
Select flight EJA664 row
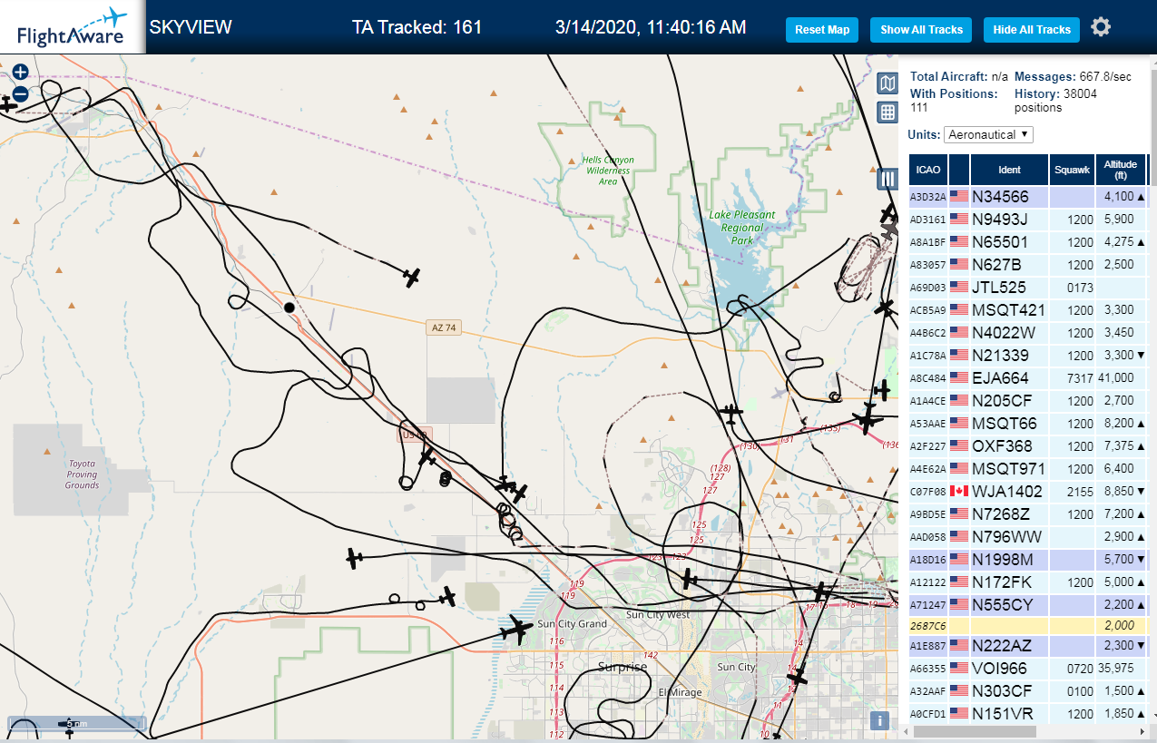click(x=1028, y=378)
